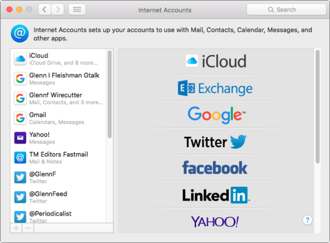Click the 'iCloud Drive, and 8 more...' subtitle
This screenshot has width=330, height=243.
(63, 63)
